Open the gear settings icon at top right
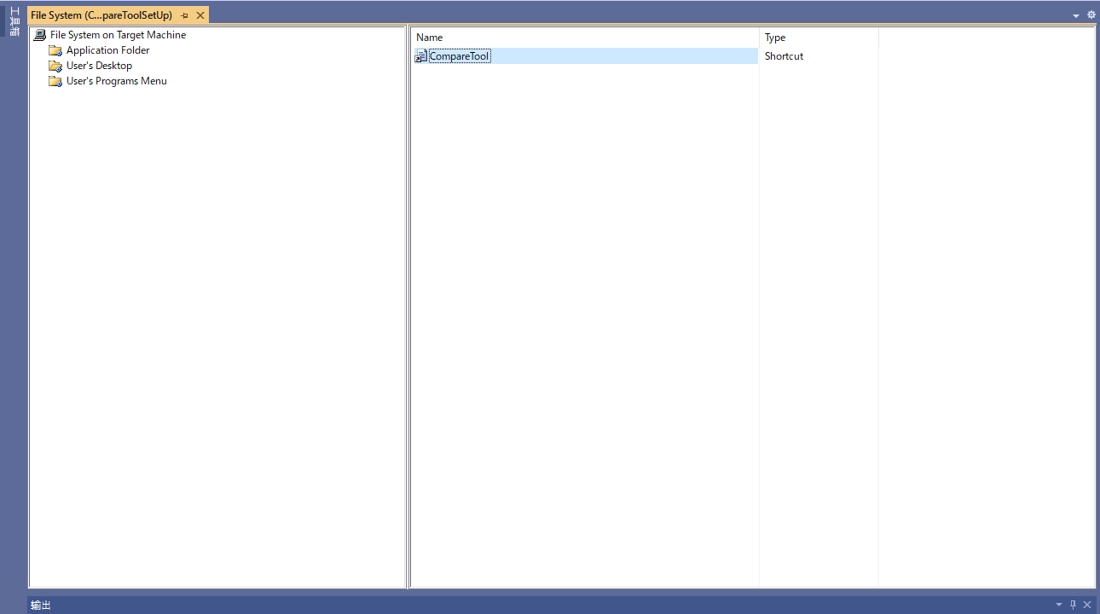 (1091, 14)
